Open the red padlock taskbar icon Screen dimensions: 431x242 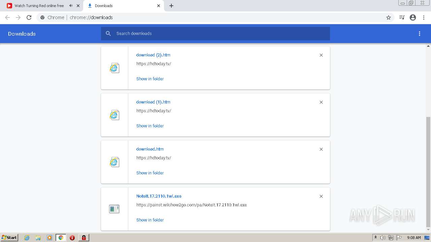tap(84, 238)
